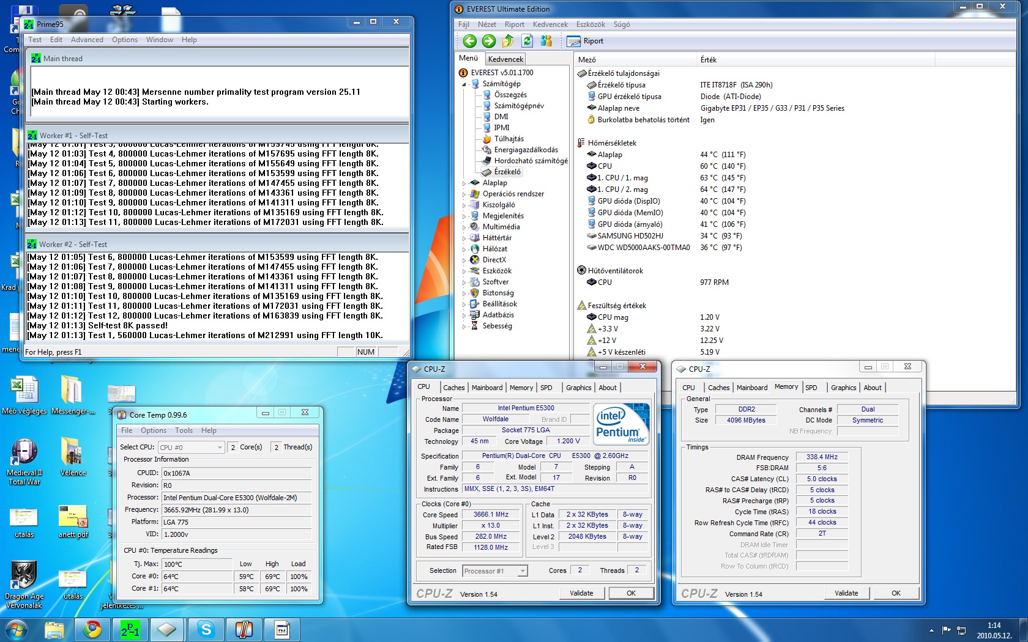Open the Select CPU dropdown in Core Temp

(191, 448)
